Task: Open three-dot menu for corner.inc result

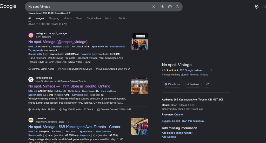Action: pos(68,122)
